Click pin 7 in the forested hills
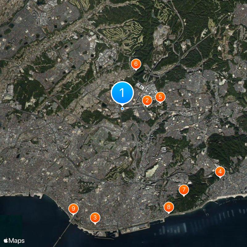 [184, 190]
